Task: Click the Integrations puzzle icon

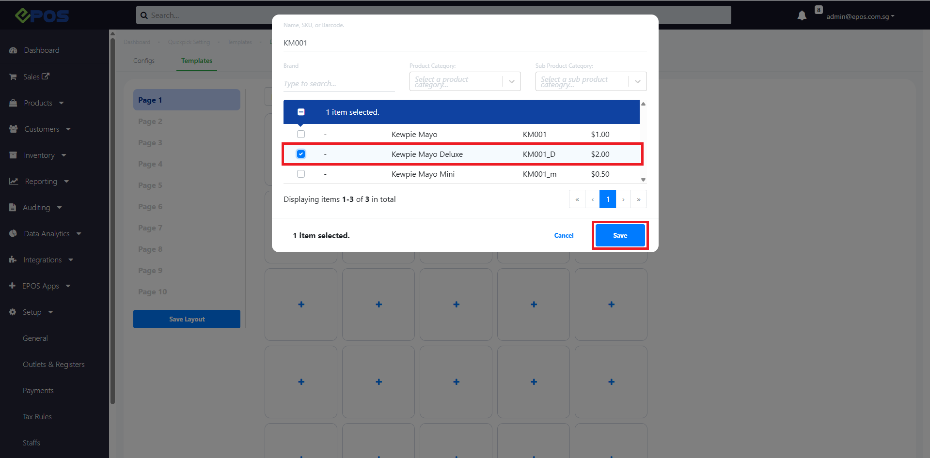Action: click(13, 260)
